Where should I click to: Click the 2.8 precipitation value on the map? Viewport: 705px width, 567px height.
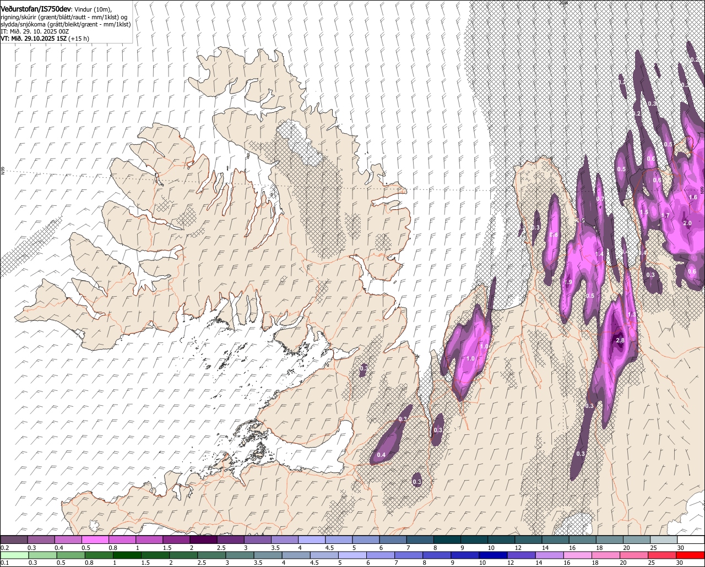point(620,341)
